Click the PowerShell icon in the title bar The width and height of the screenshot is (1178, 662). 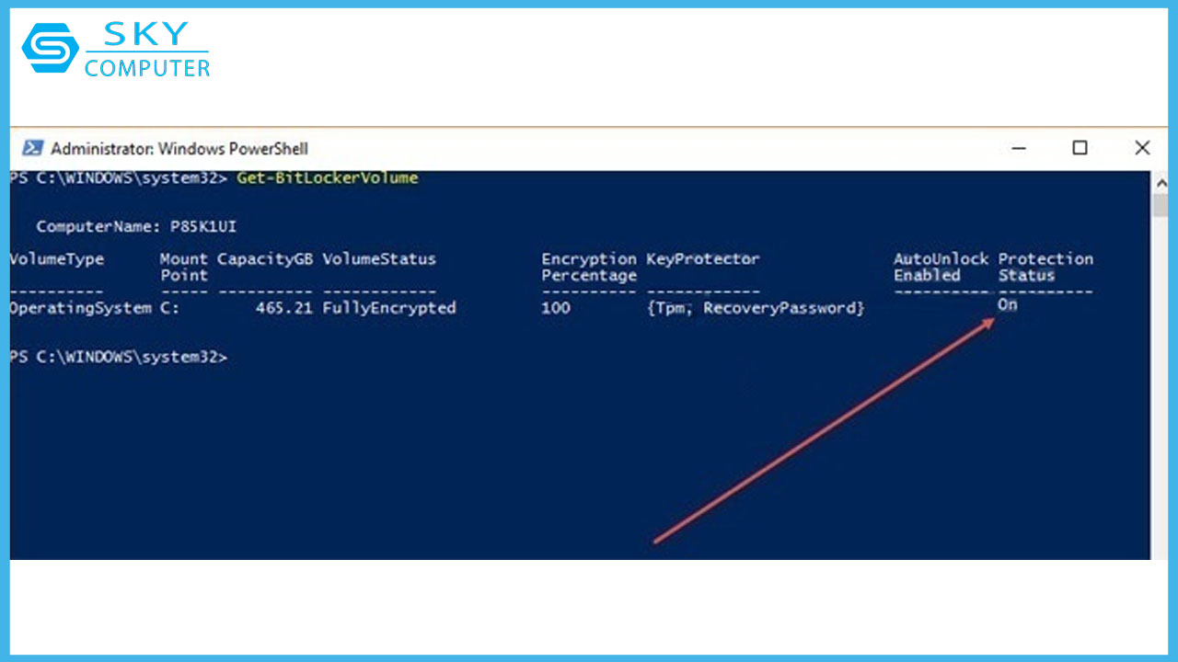tap(32, 149)
